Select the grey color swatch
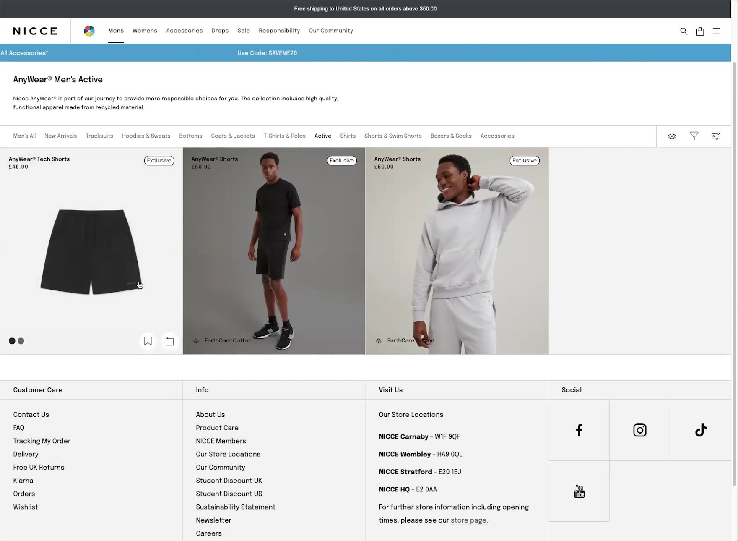This screenshot has width=738, height=541. coord(21,341)
